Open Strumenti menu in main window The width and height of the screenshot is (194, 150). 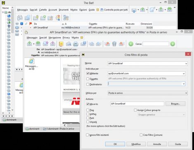(x=64, y=10)
